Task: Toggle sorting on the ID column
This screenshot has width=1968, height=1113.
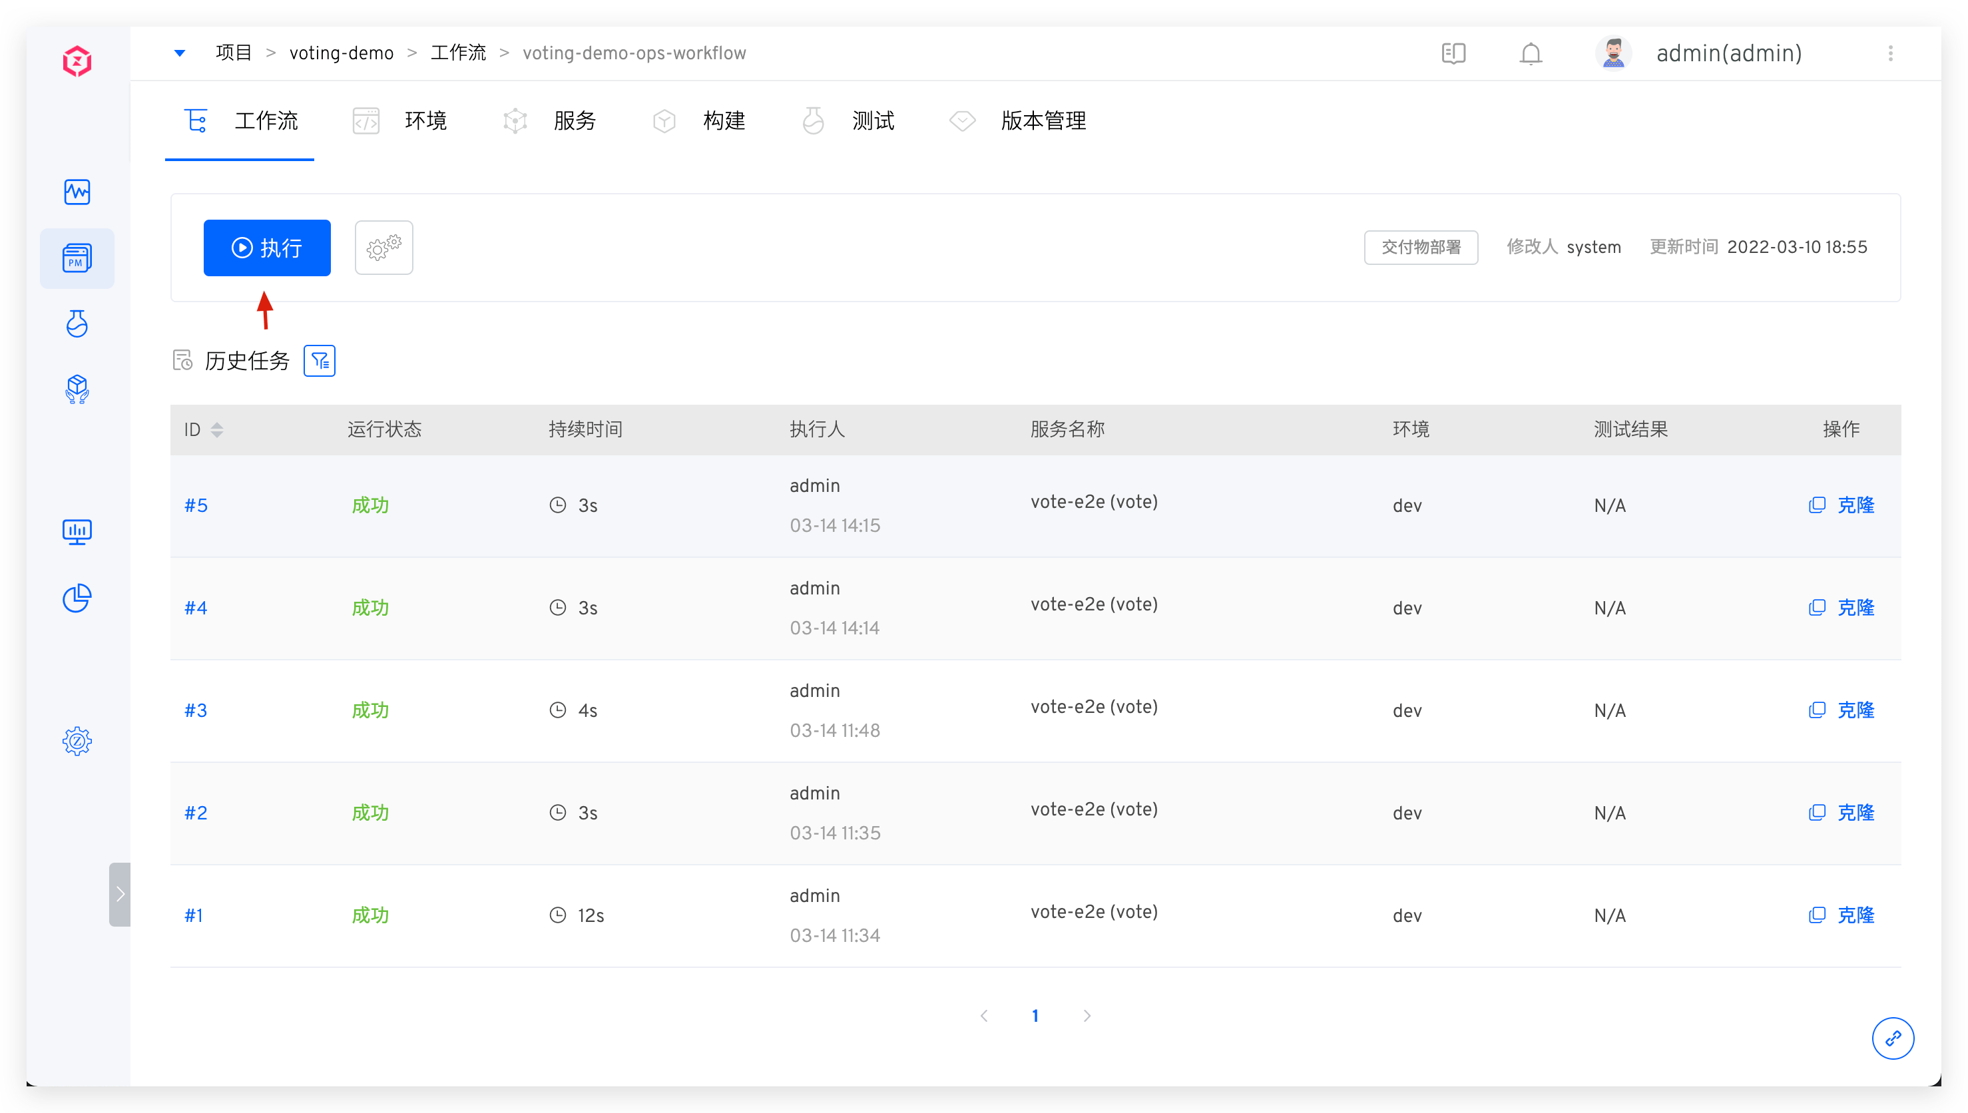Action: pyautogui.click(x=217, y=429)
